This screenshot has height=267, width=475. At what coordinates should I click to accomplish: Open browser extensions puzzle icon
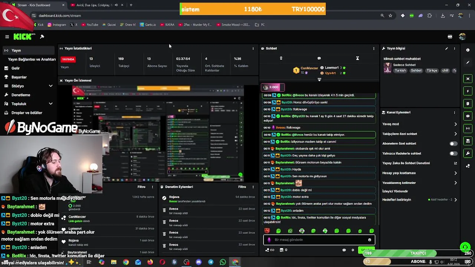(x=430, y=16)
